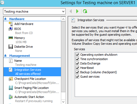This screenshot has width=137, height=104.
Task: Uncheck Operating system shutdown service
Action: click(77, 55)
